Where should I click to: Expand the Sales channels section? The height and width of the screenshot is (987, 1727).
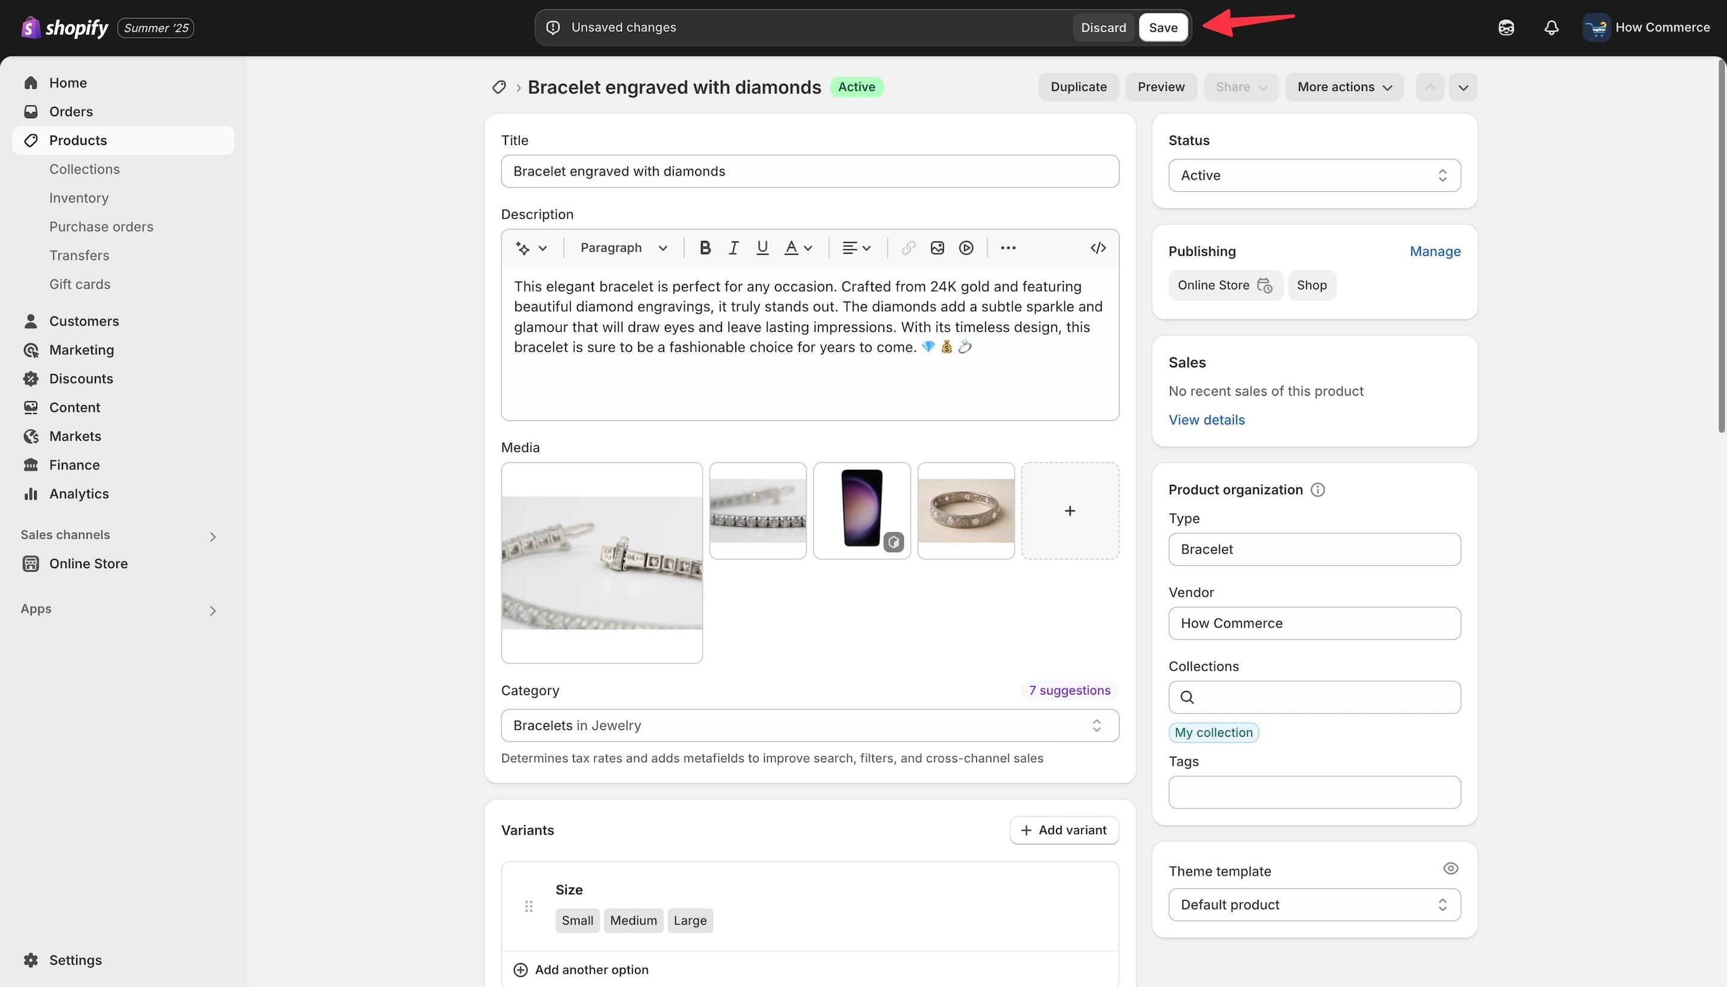[212, 537]
